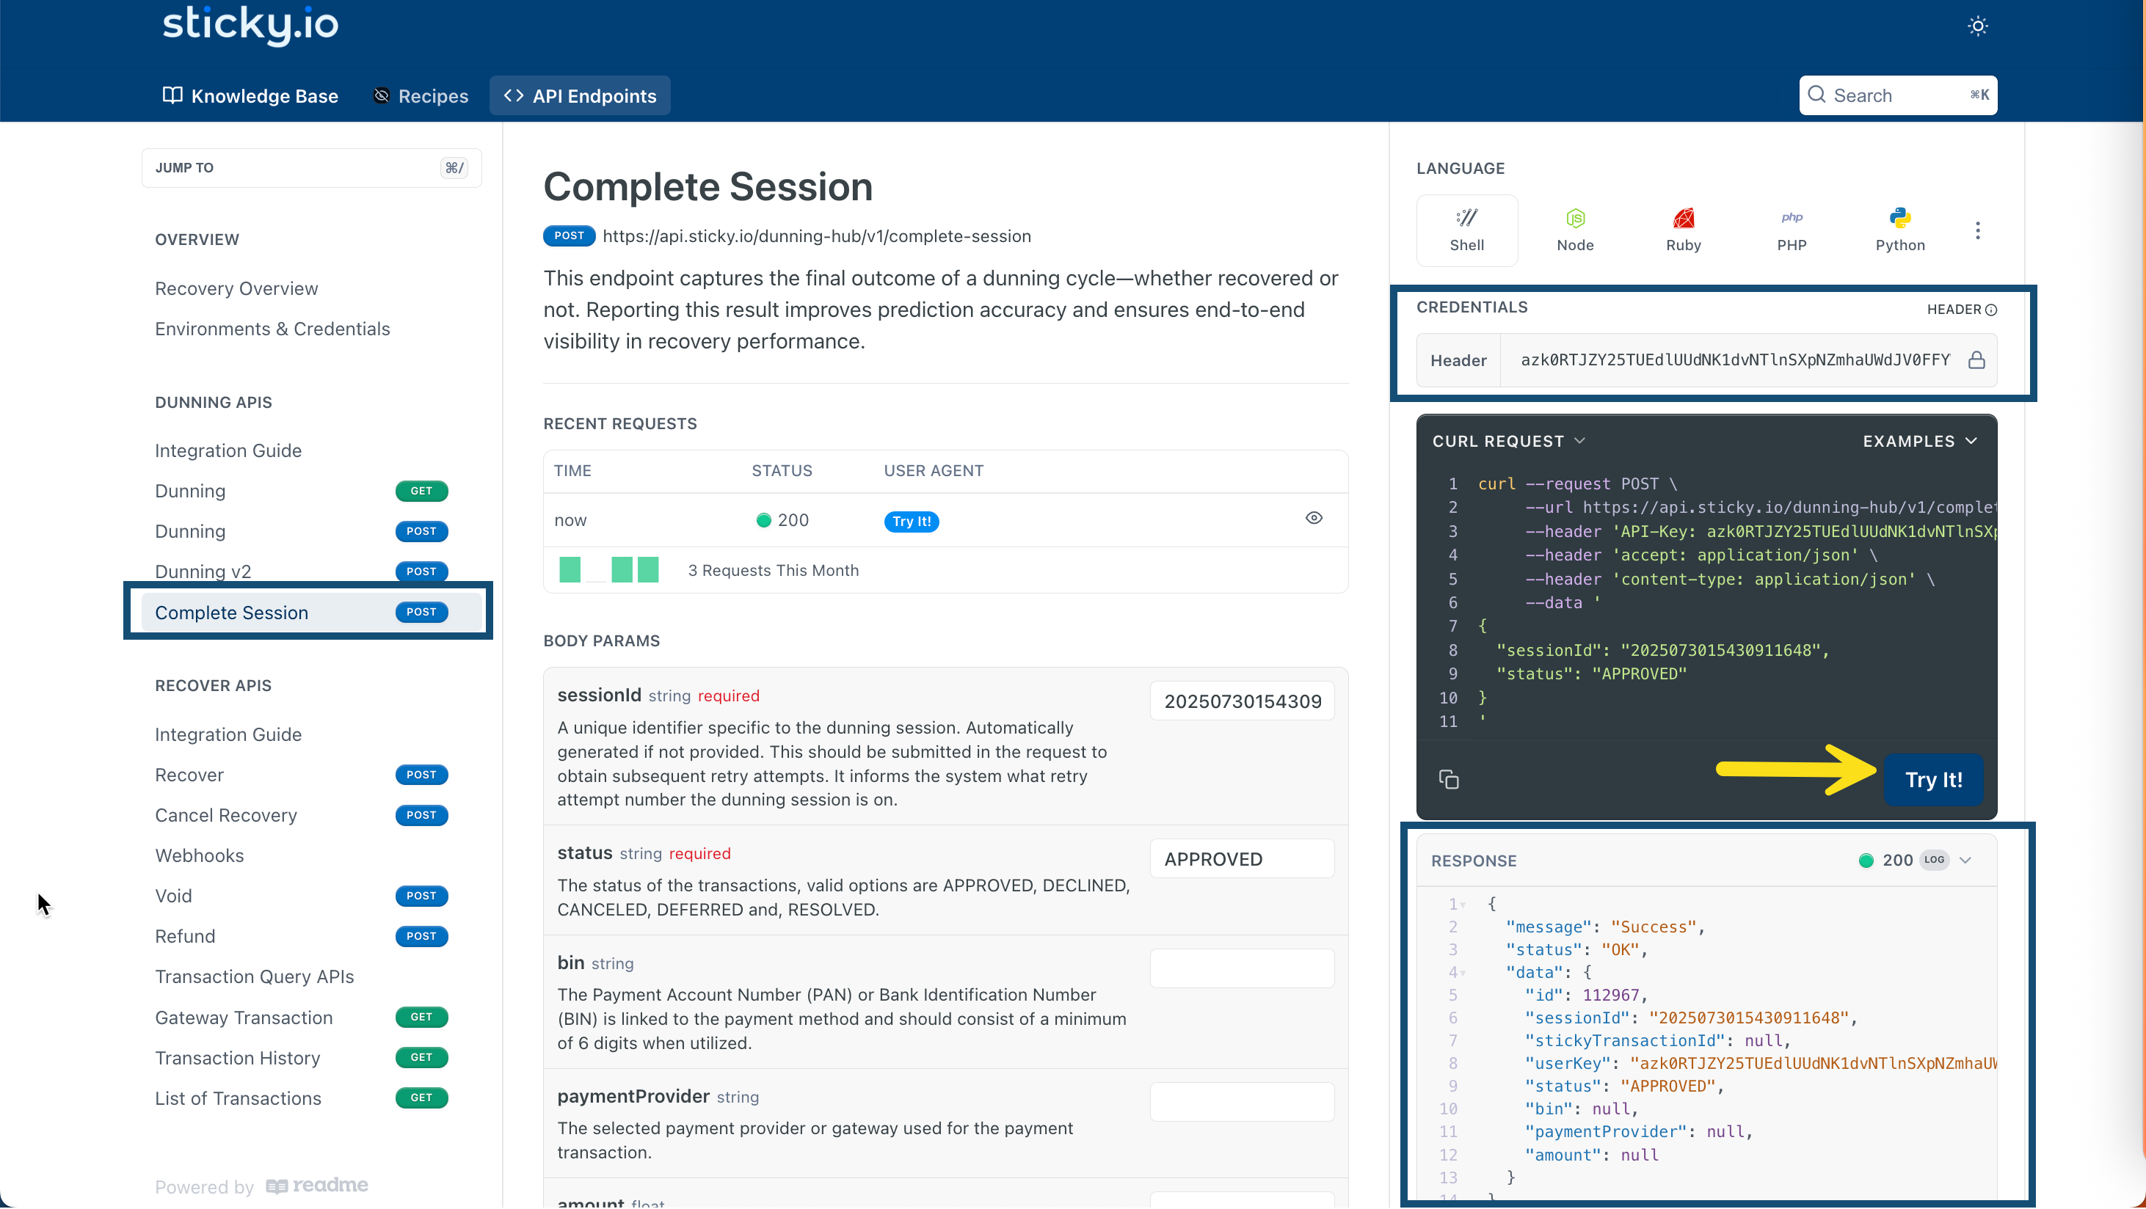Click the empty bin input field
This screenshot has height=1209, width=2146.
point(1242,968)
